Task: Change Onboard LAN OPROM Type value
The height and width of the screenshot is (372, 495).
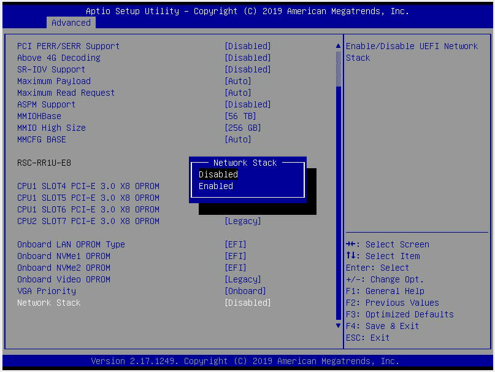Action: point(236,244)
